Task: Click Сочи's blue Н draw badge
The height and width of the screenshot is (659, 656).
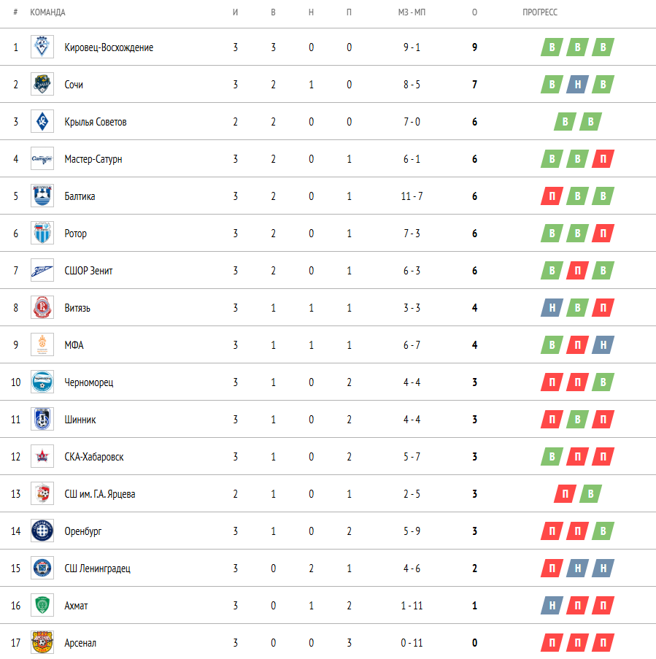Action: coord(577,85)
